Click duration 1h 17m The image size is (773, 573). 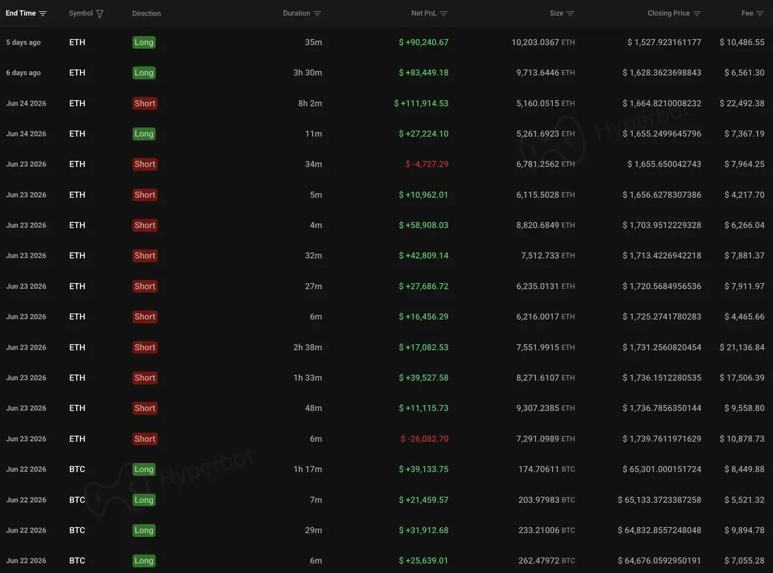click(x=308, y=469)
